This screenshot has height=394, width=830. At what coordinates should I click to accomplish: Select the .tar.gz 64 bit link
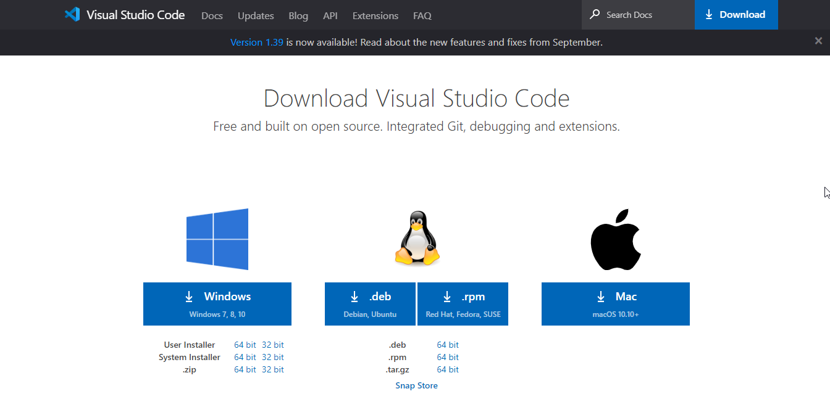click(448, 369)
